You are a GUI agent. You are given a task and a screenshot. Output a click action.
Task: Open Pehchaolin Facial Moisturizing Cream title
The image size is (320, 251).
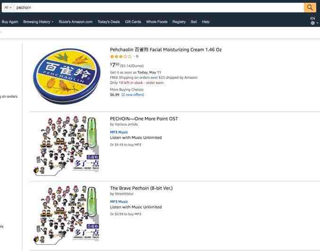point(166,50)
